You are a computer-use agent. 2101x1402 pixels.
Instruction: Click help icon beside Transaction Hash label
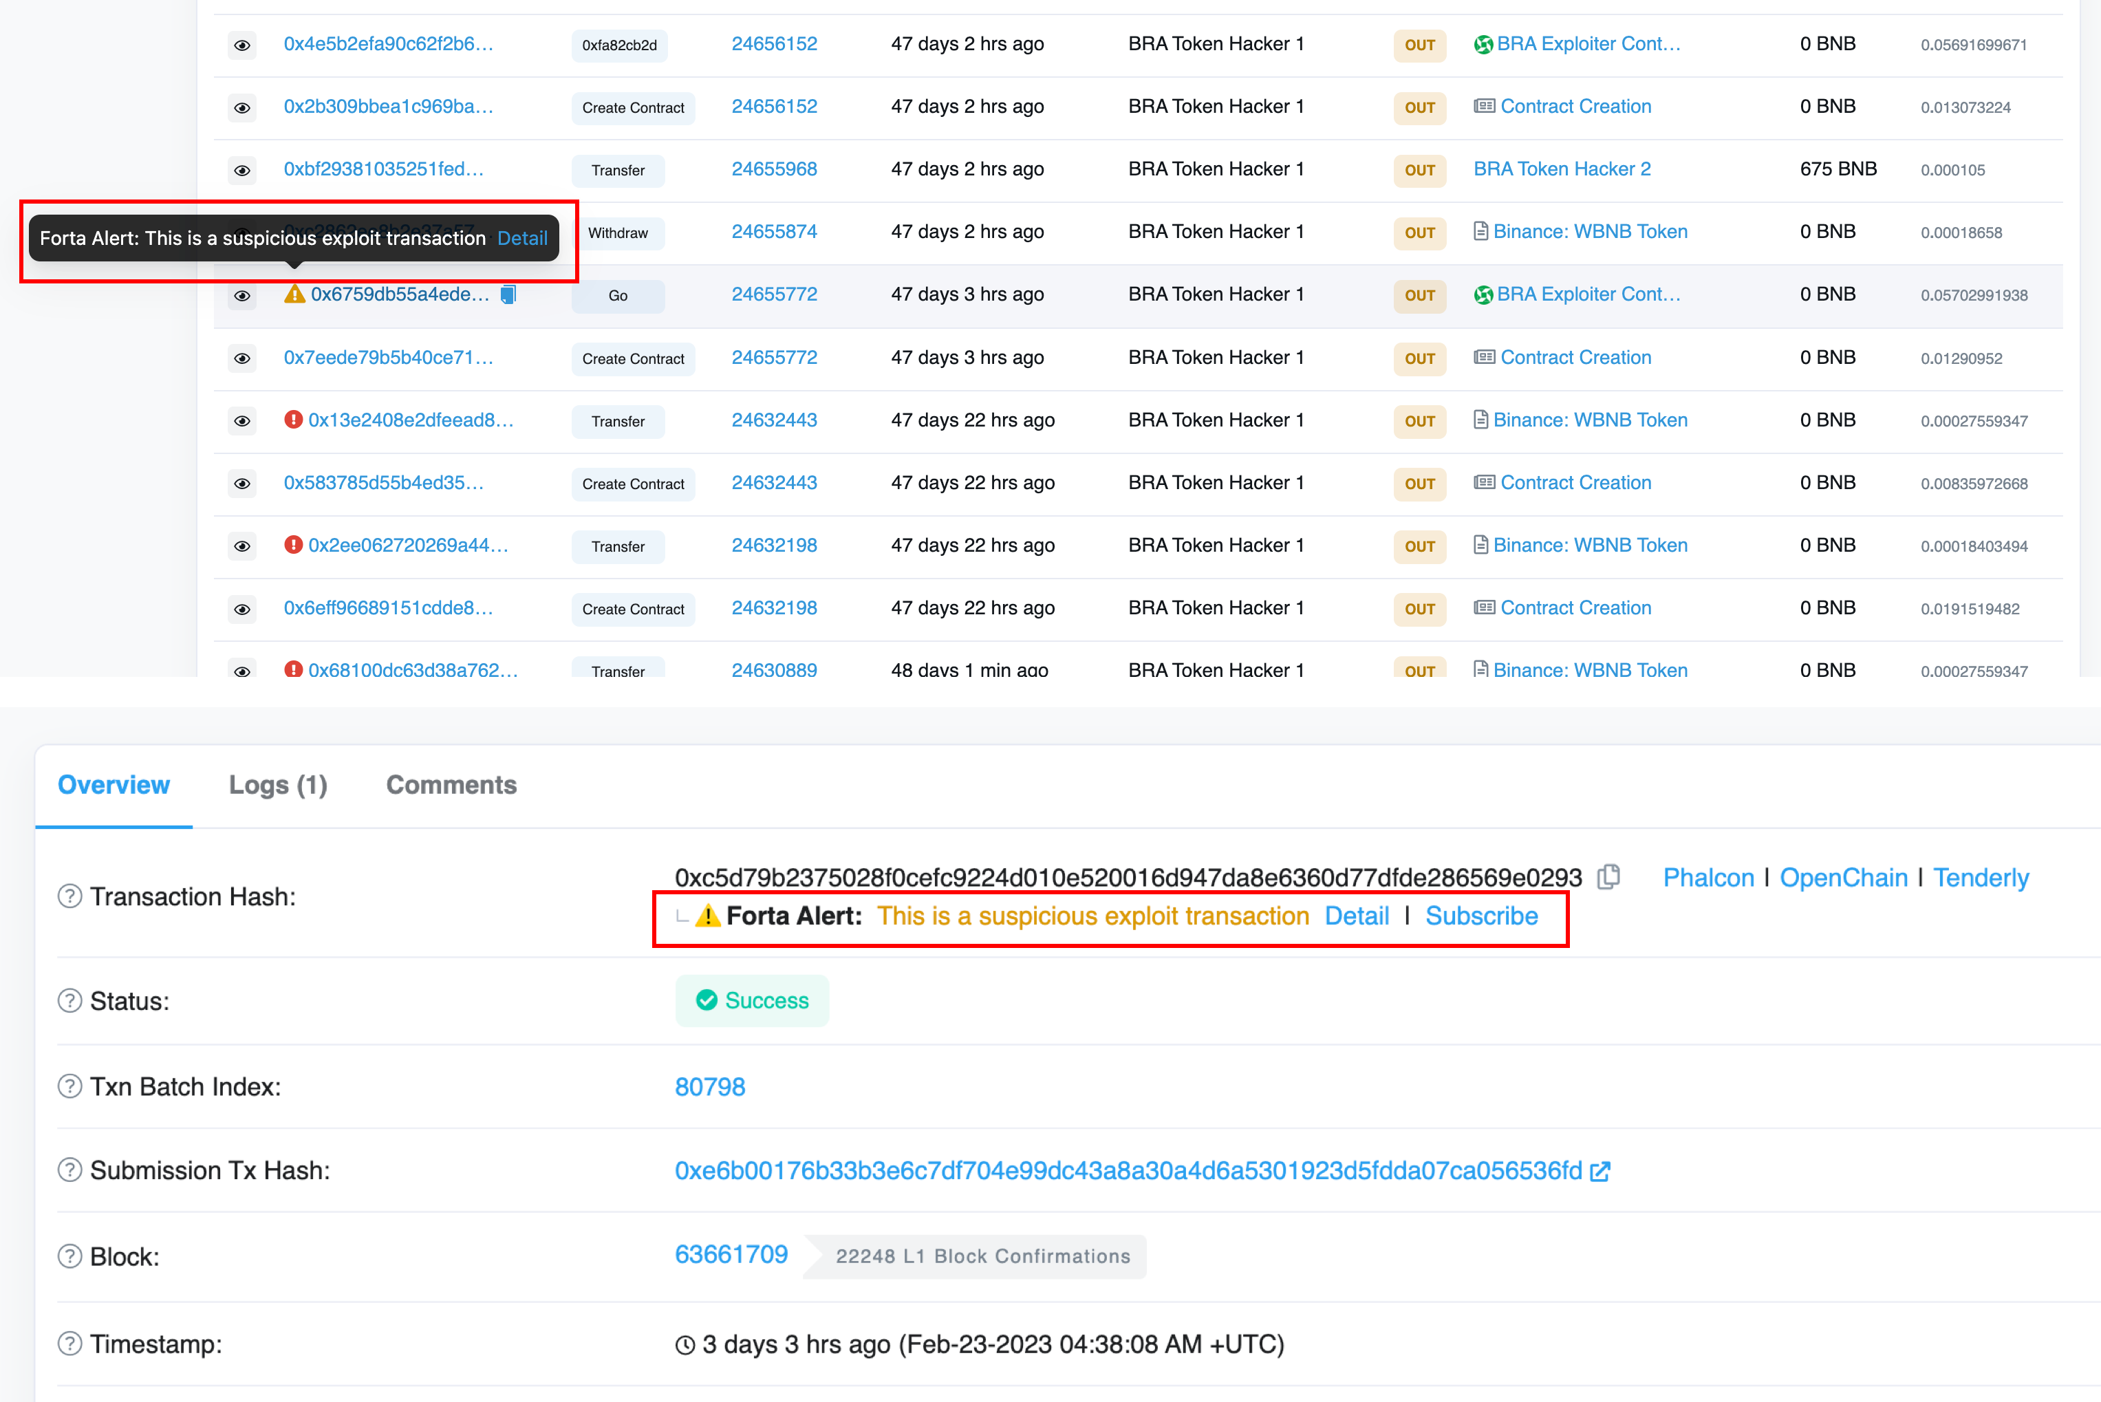point(69,896)
